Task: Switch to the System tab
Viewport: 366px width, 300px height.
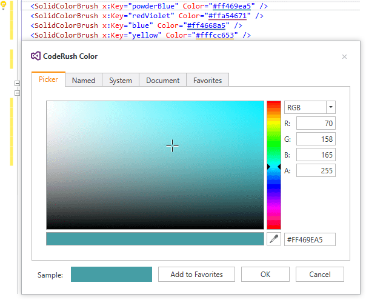Action: click(121, 80)
